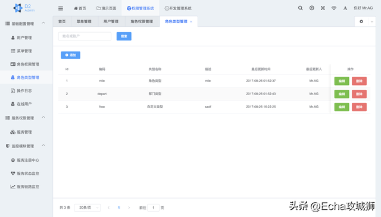This screenshot has width=381, height=217.
Task: Click the target circle icon in header
Action: (311, 8)
